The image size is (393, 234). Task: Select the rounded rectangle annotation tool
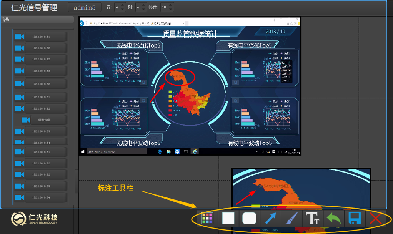click(x=249, y=218)
